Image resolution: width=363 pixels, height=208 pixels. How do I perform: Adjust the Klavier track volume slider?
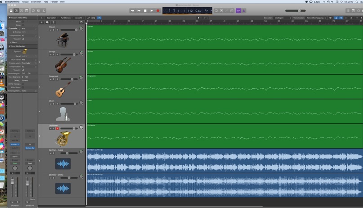(x=69, y=30)
